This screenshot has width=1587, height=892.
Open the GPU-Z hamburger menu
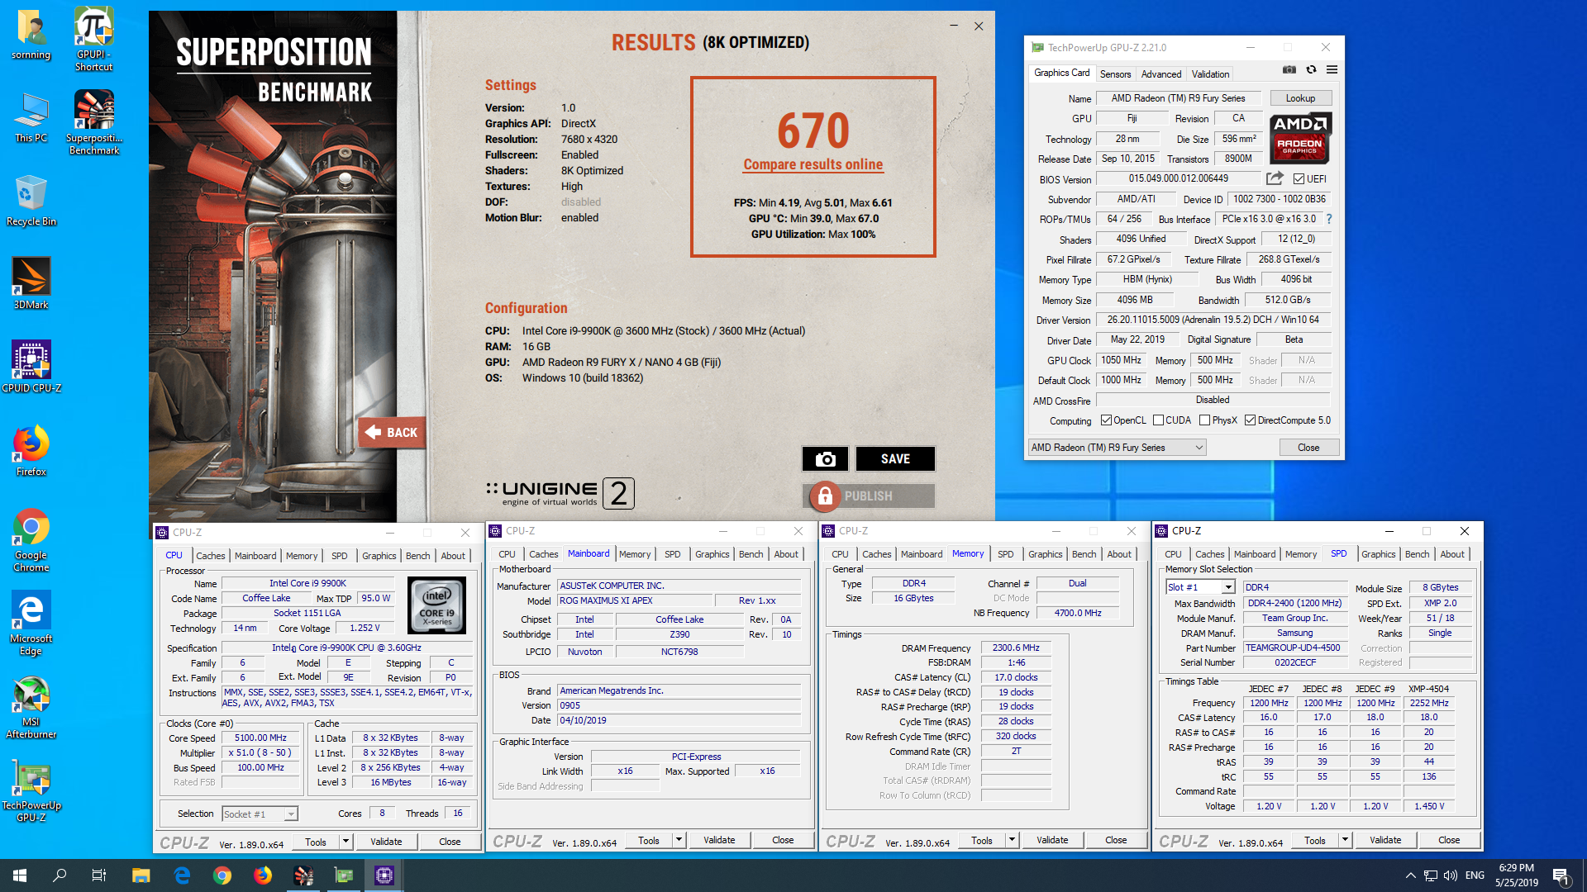coord(1332,70)
